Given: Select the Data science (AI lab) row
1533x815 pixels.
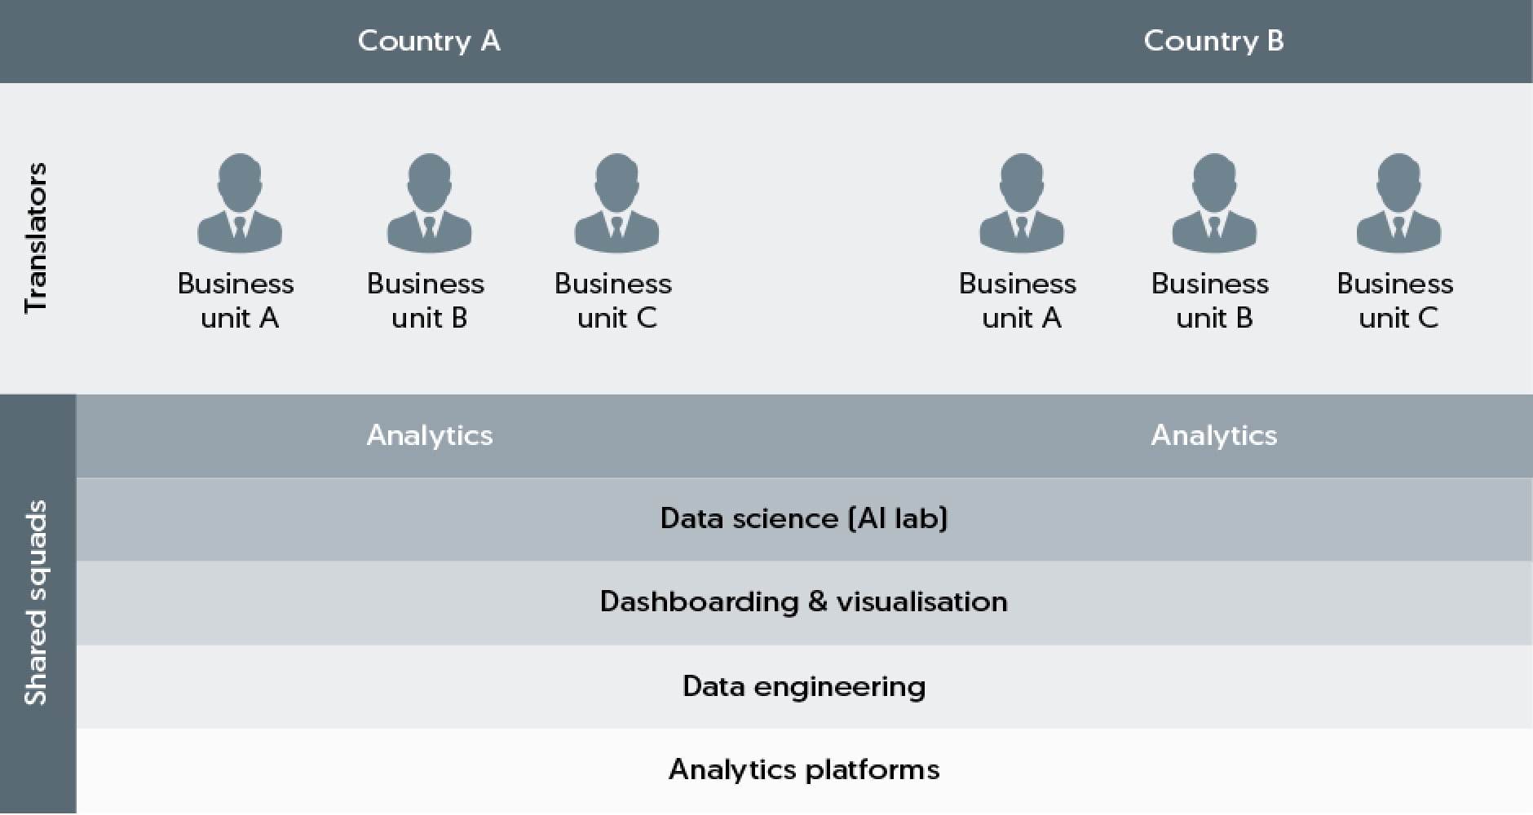Looking at the screenshot, I should click(x=804, y=518).
